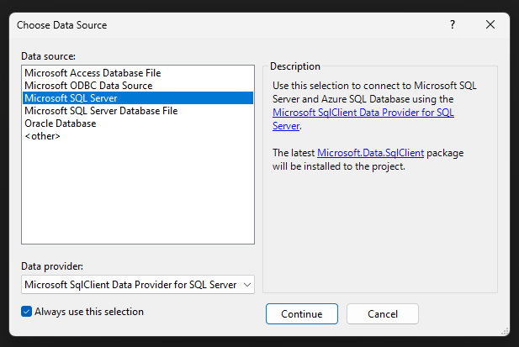Click the resize grip in dialog corner
The image size is (519, 347).
(504, 331)
